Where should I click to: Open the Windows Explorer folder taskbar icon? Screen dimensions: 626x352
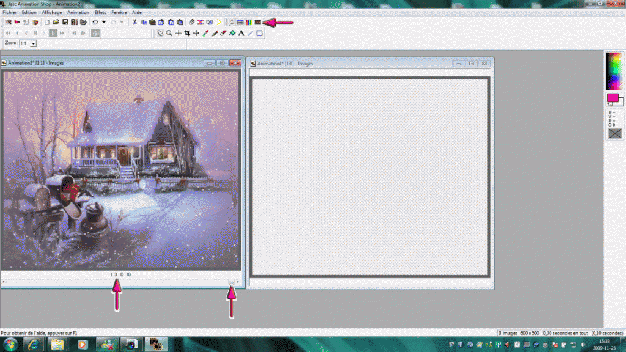(x=57, y=345)
